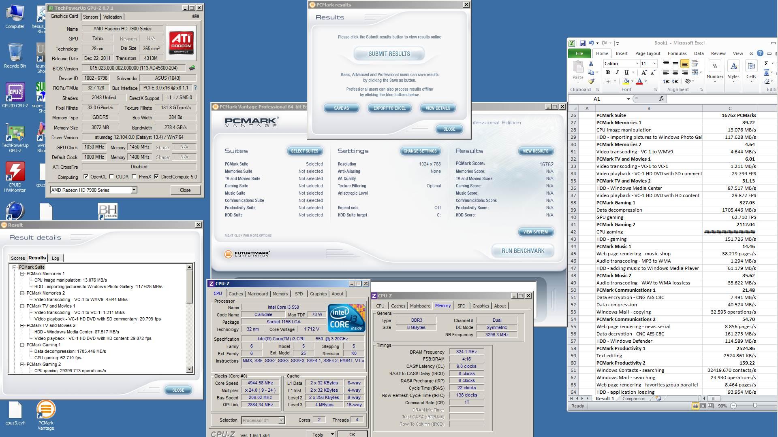
Task: Click the SELECT SUITES button
Action: click(305, 151)
